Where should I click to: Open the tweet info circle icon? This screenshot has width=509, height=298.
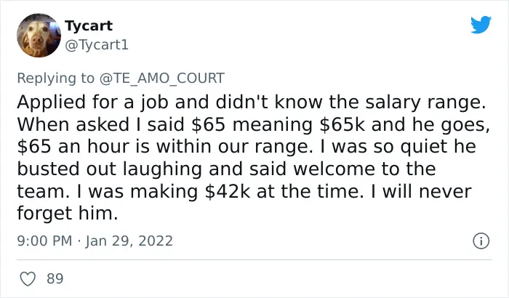point(481,241)
